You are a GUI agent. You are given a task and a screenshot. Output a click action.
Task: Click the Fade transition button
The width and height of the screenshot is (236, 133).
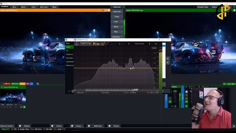click(116, 22)
